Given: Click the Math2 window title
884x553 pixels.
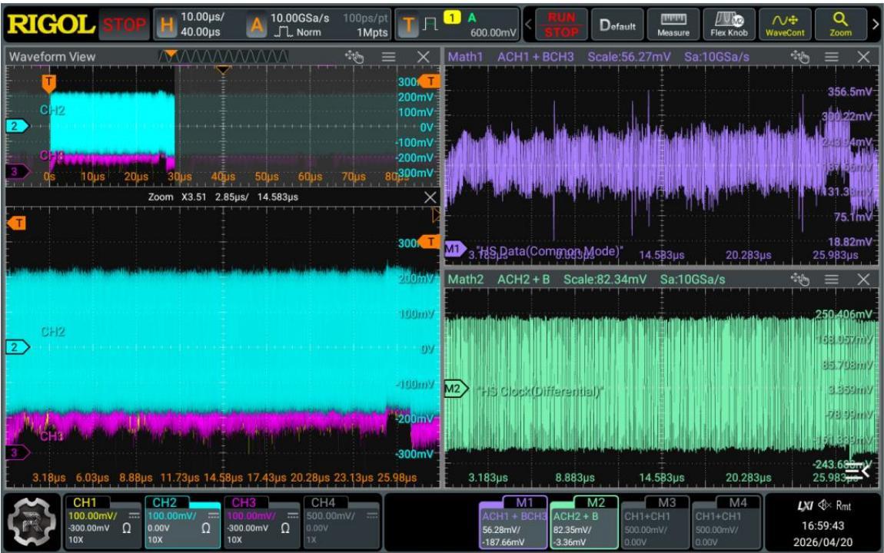Looking at the screenshot, I should (x=465, y=279).
